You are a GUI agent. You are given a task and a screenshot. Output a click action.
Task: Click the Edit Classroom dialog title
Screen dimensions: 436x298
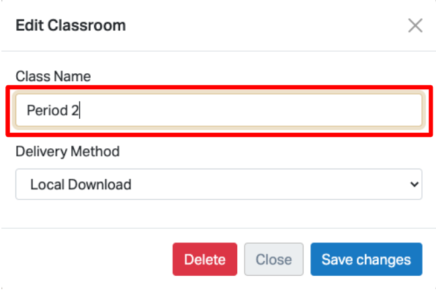click(71, 26)
